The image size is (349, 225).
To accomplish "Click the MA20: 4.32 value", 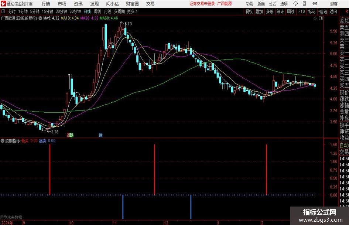I will [89, 18].
